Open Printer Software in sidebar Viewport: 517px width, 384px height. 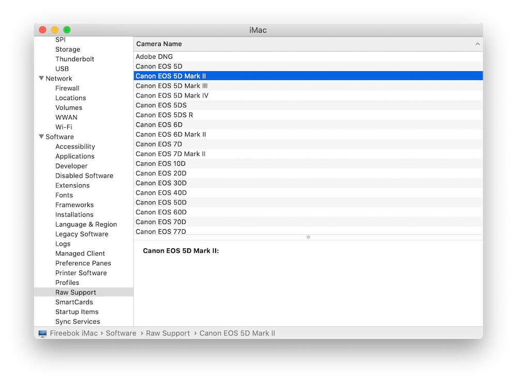[81, 273]
